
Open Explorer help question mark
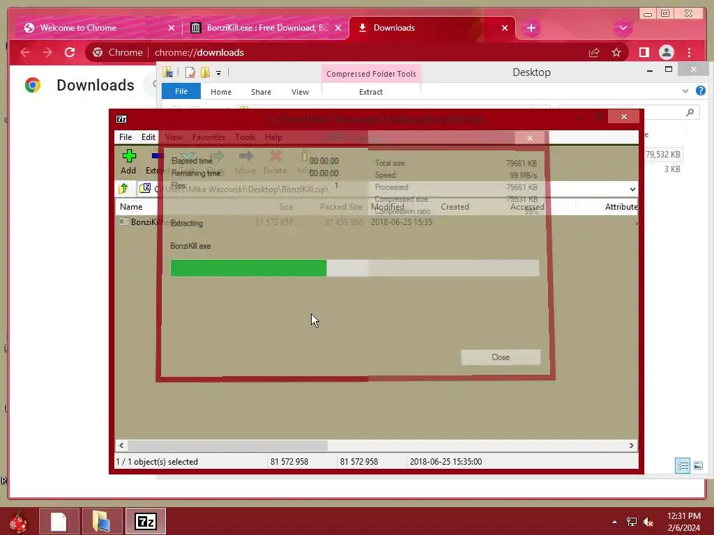coord(700,91)
